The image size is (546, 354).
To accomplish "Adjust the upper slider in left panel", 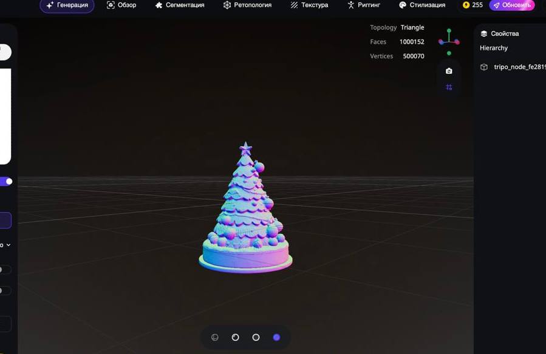I will point(5,270).
